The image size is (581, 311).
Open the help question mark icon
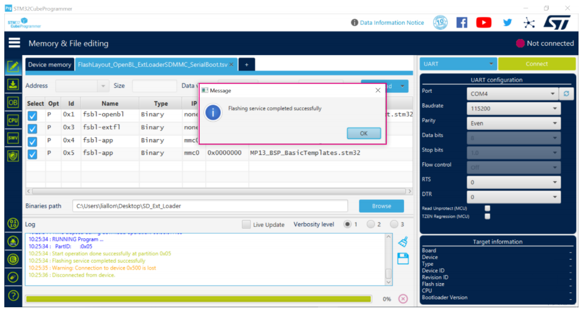coord(14,295)
